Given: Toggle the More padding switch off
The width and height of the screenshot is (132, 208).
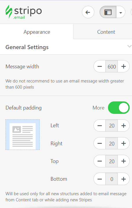Looking at the screenshot, I should pyautogui.click(x=119, y=108).
